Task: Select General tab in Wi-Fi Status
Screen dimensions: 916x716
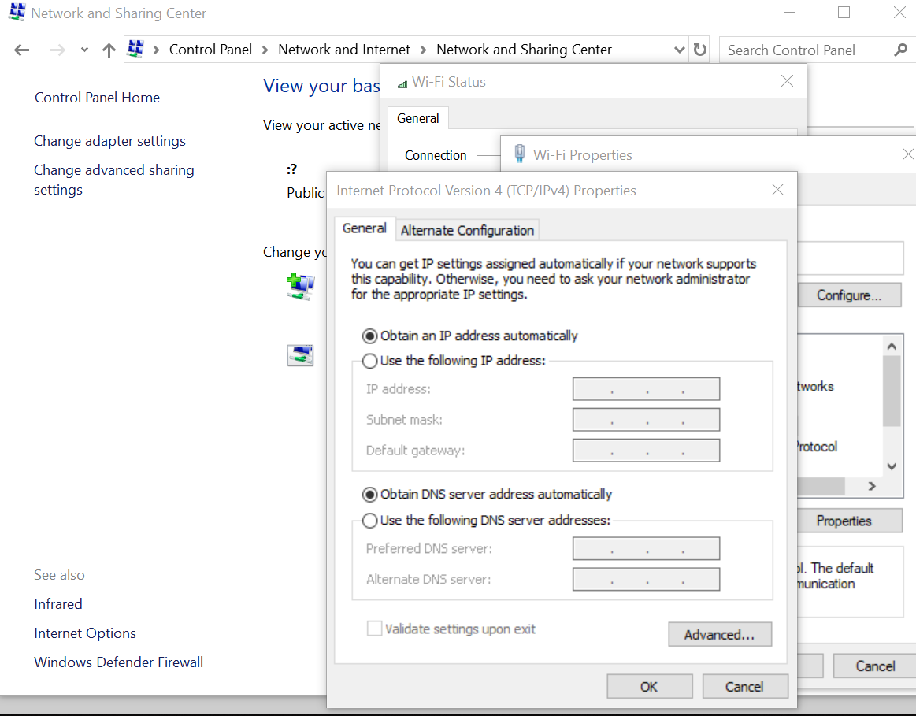Action: 417,119
